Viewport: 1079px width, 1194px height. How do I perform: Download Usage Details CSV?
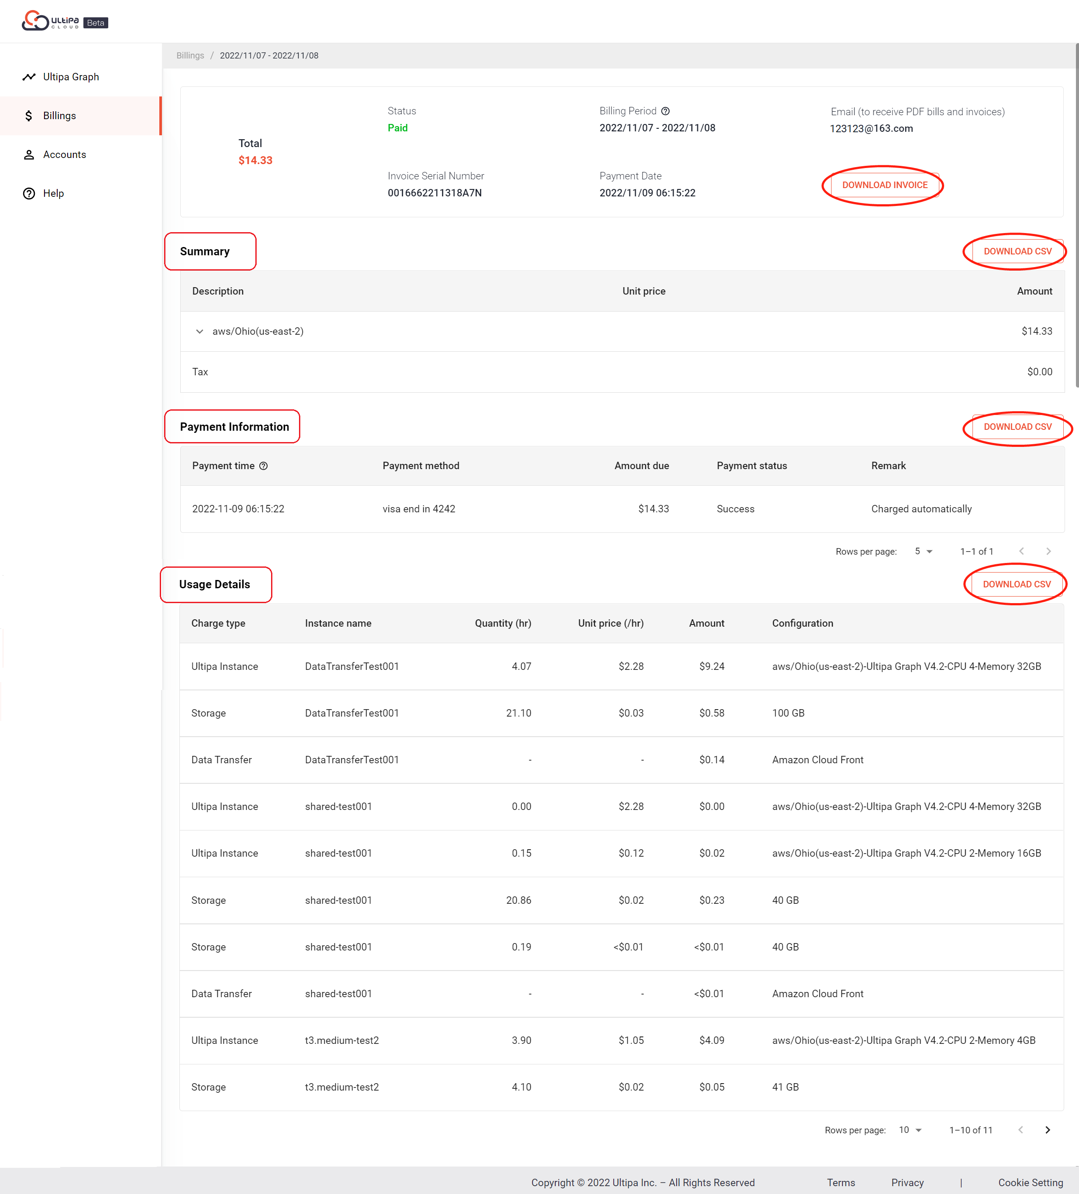[x=1017, y=585]
